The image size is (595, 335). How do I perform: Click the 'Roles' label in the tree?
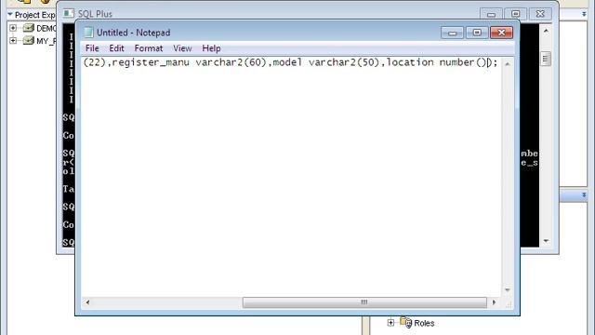424,323
